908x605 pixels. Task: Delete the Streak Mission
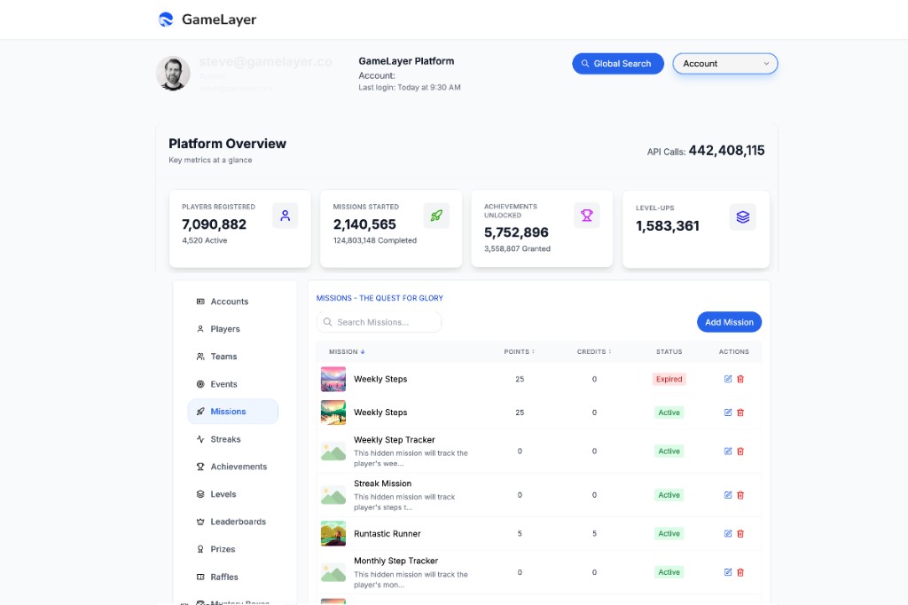(740, 495)
